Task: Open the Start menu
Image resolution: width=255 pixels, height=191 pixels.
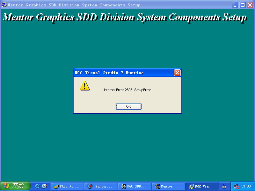Action: 15,186
